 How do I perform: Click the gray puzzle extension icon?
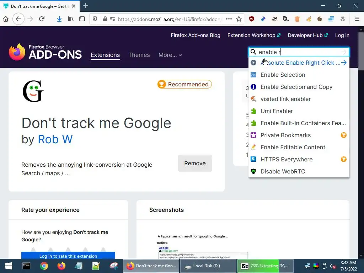point(343,19)
